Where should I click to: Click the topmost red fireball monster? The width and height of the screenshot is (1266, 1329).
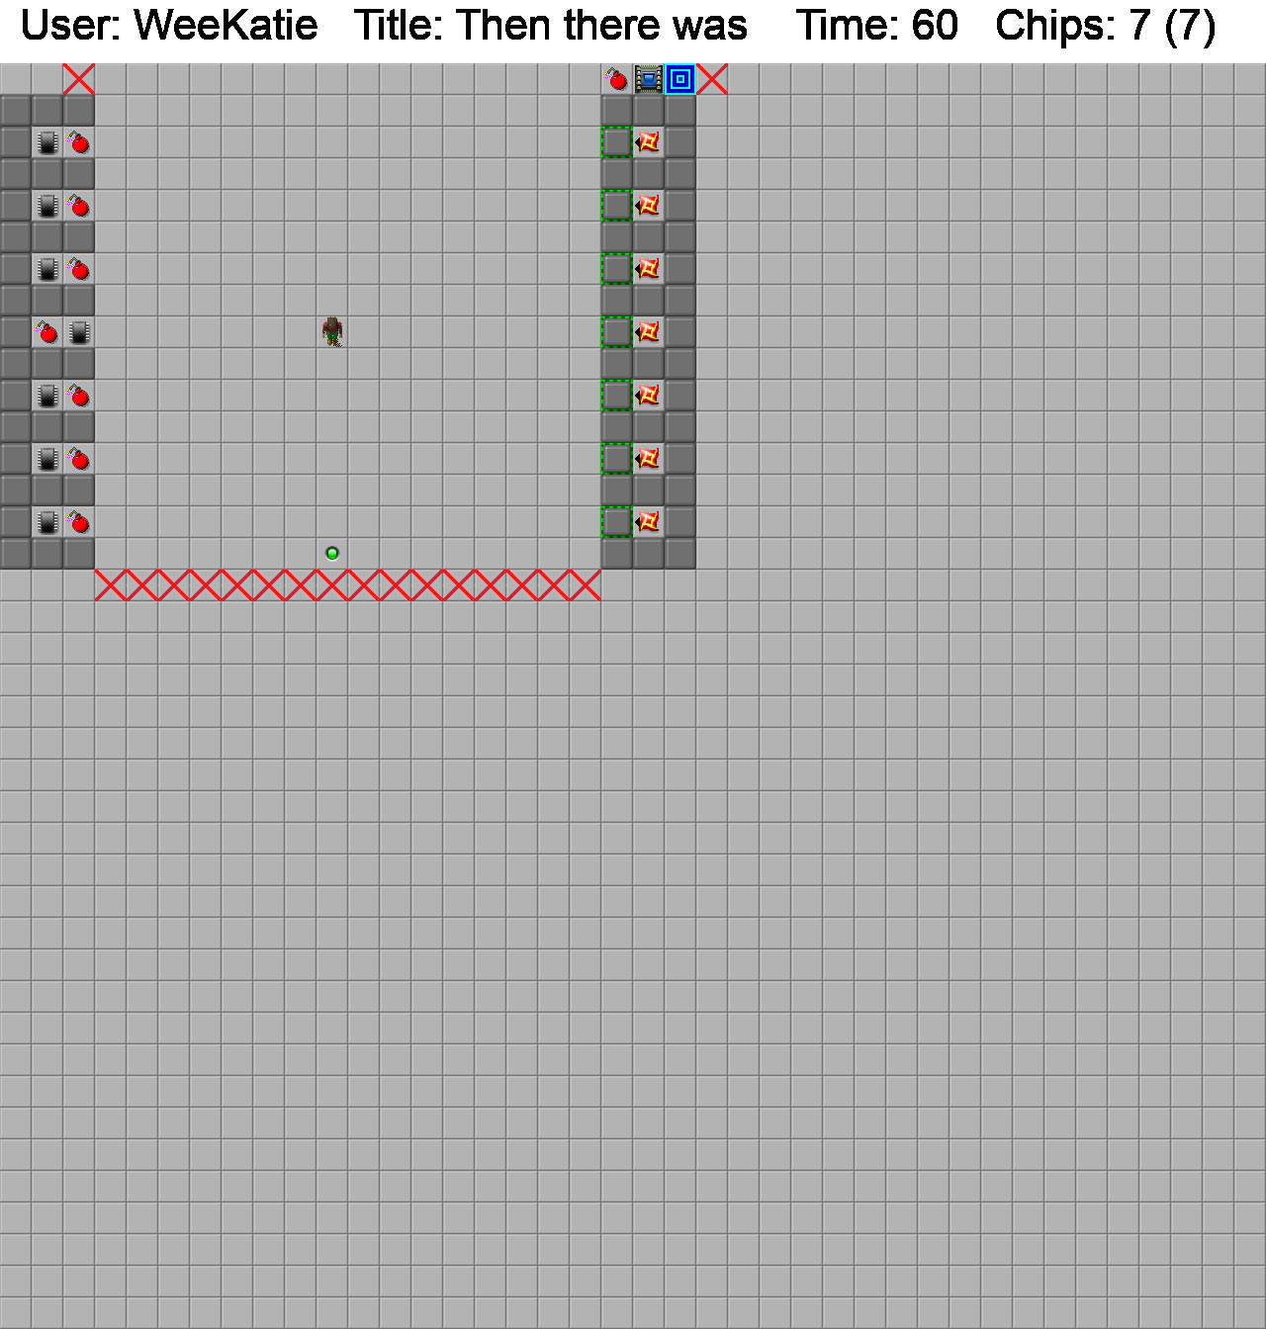click(x=649, y=142)
